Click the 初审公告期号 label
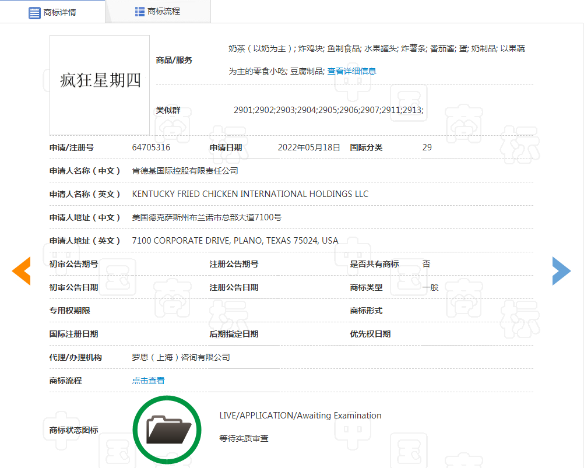This screenshot has height=468, width=584. pyautogui.click(x=74, y=264)
